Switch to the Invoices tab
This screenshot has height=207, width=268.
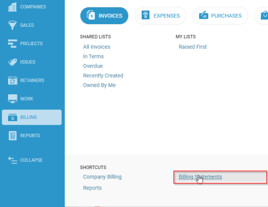(104, 16)
